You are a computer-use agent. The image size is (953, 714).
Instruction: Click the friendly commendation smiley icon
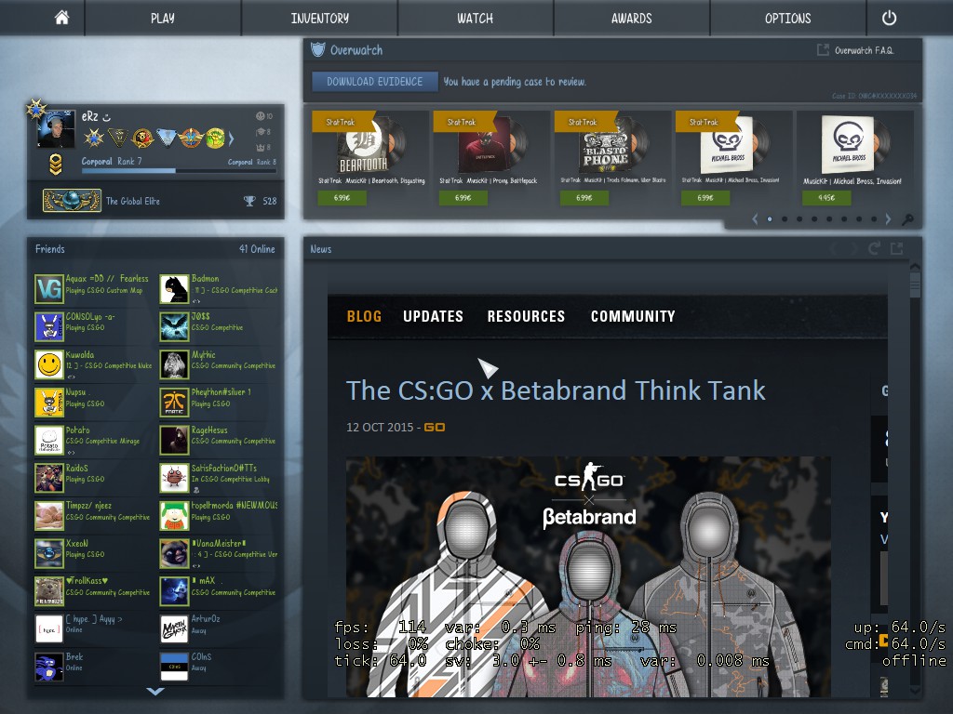pyautogui.click(x=261, y=116)
